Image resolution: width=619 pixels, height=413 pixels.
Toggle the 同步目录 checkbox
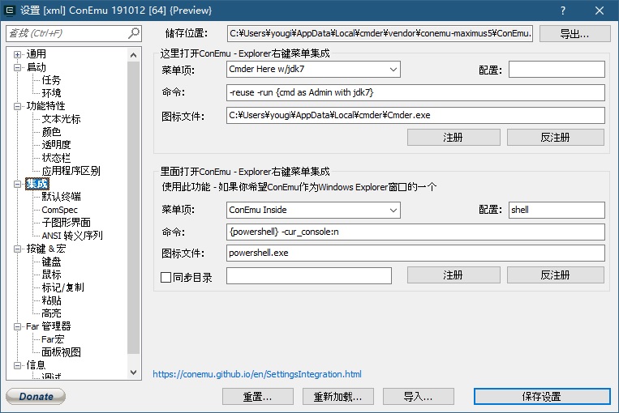[166, 277]
